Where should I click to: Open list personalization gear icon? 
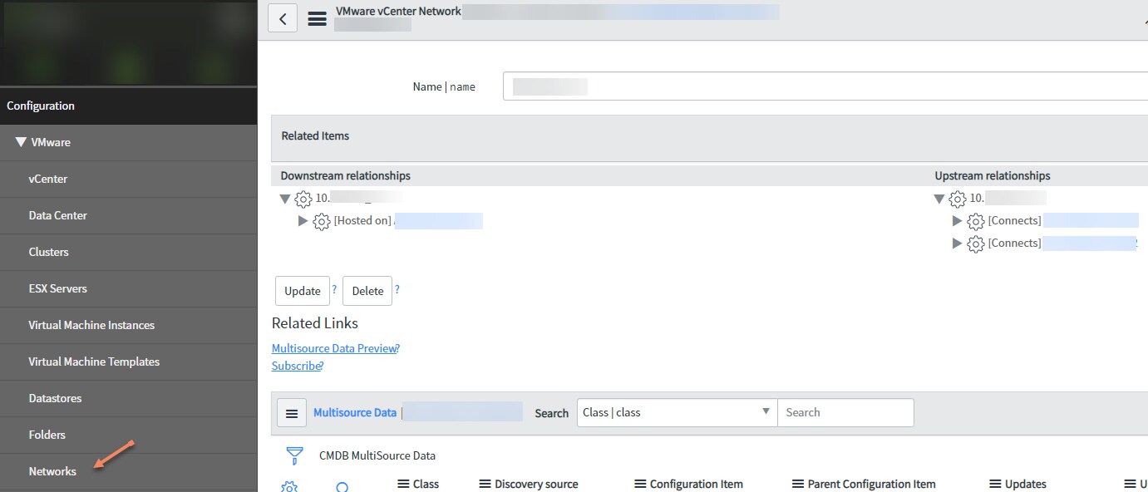pos(289,486)
